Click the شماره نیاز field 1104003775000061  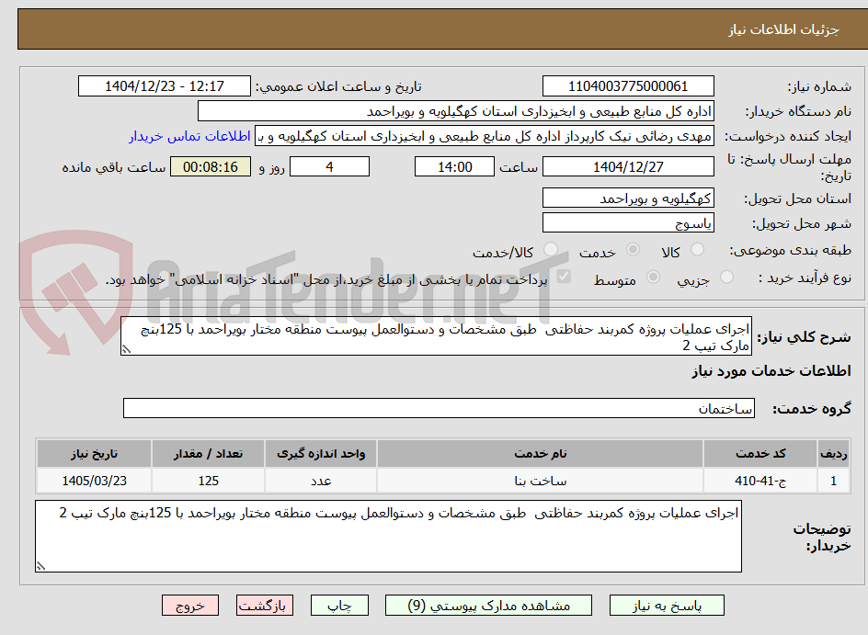coord(628,86)
